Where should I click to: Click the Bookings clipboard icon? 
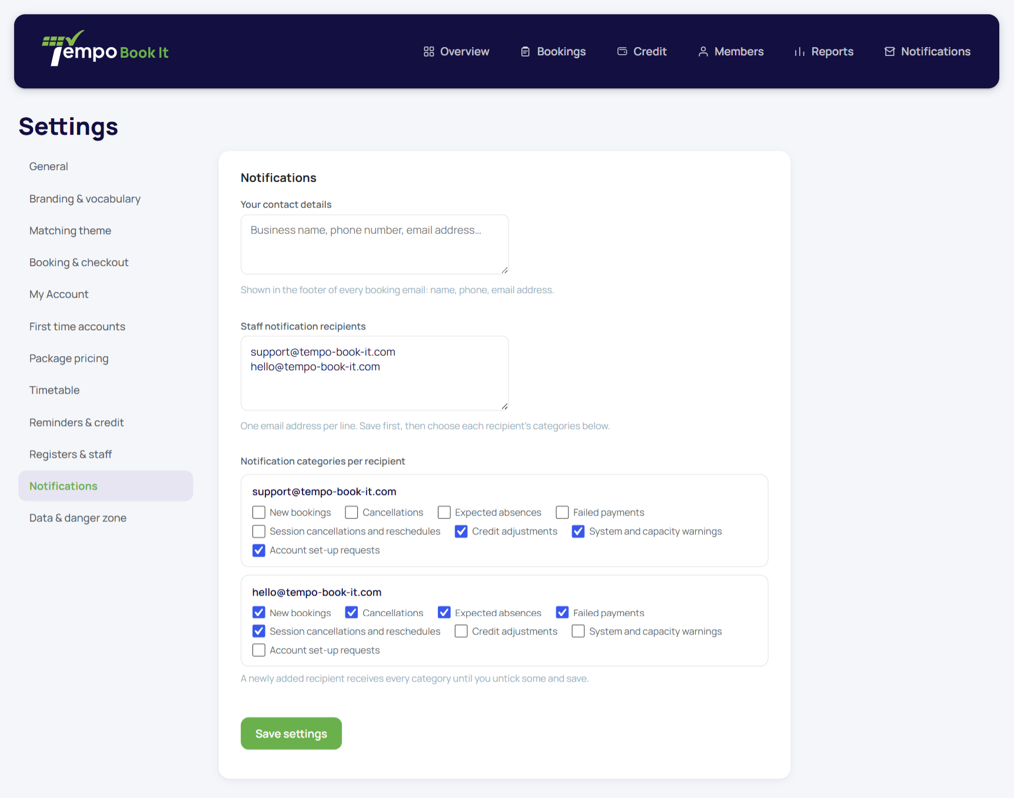pyautogui.click(x=526, y=52)
